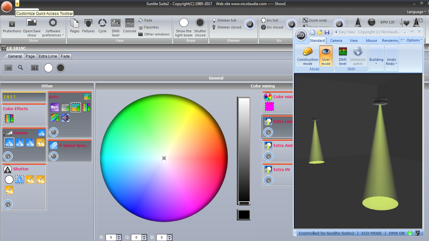This screenshot has width=429, height=241.
Task: Click the rainbow icon under Color Effects
Action: (9, 118)
